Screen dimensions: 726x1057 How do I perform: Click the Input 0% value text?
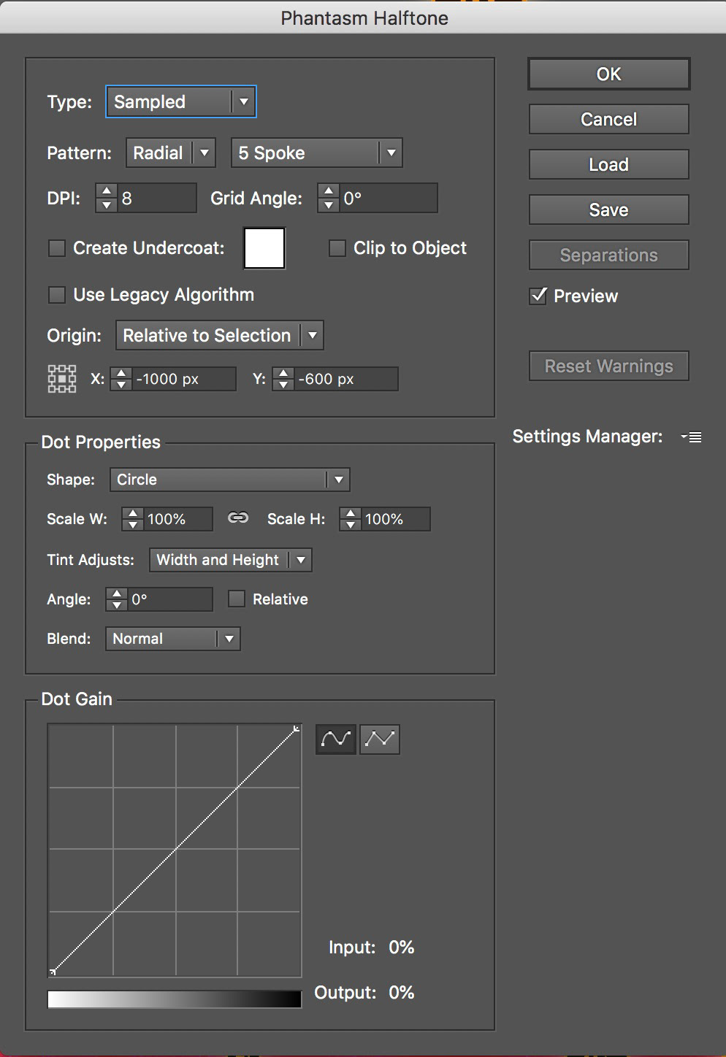click(x=402, y=948)
